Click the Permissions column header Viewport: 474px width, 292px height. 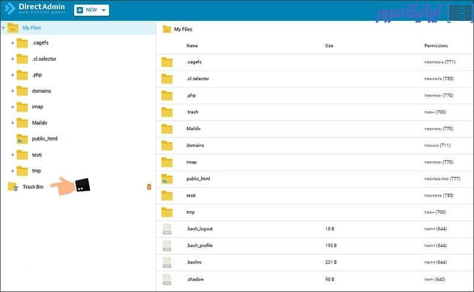click(435, 46)
